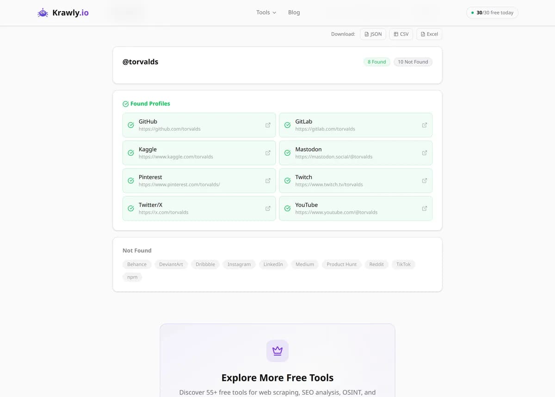555x397 pixels.
Task: Click the green check icon beside Twitch
Action: 287,181
